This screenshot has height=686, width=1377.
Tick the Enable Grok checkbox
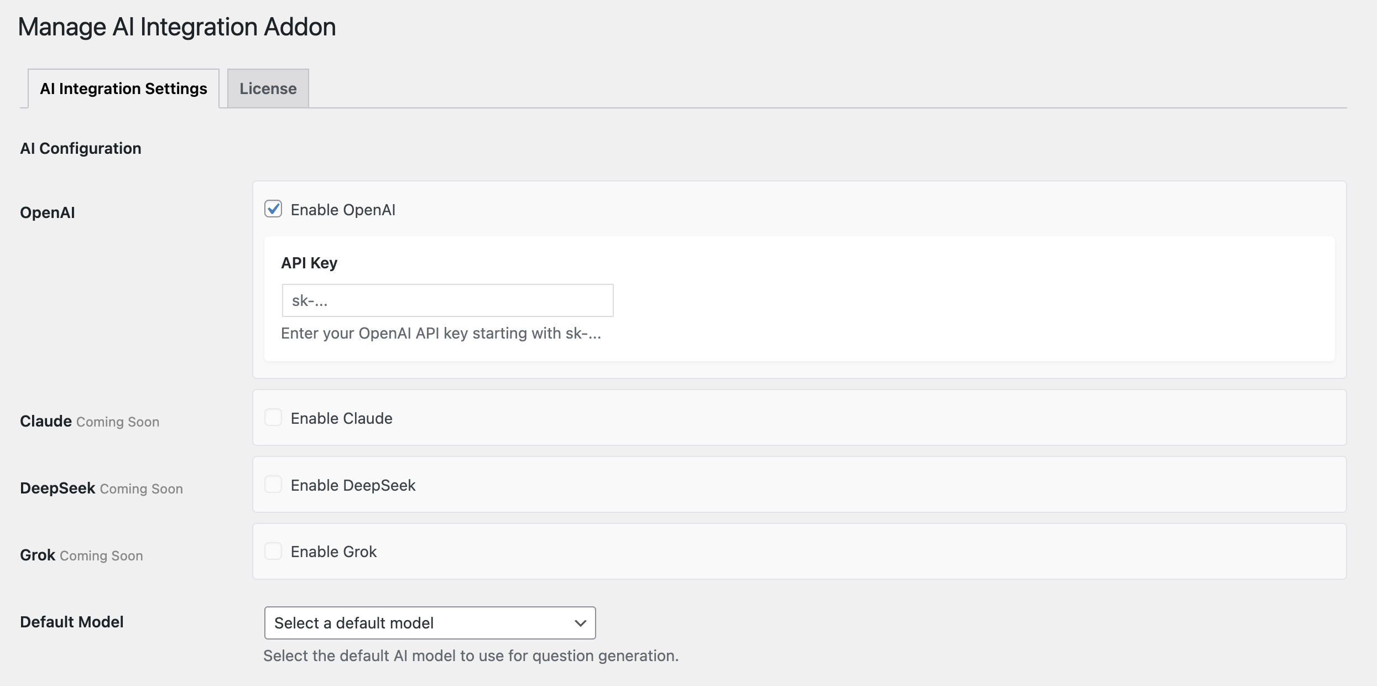click(x=273, y=551)
